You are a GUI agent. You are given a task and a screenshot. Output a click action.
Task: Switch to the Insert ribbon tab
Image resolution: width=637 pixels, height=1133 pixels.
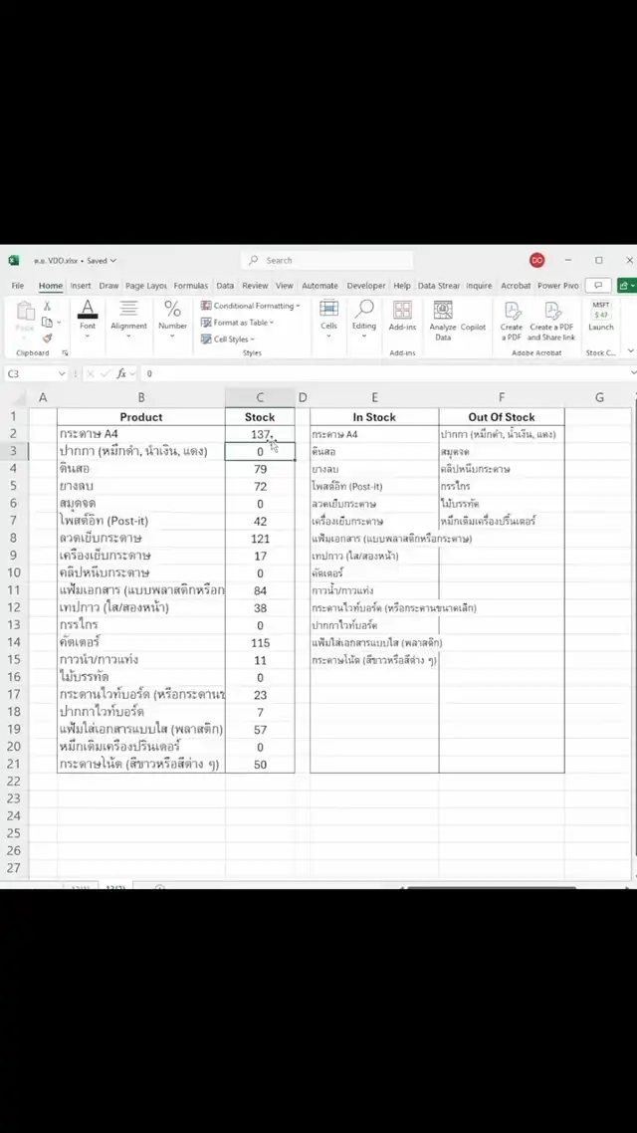(81, 286)
